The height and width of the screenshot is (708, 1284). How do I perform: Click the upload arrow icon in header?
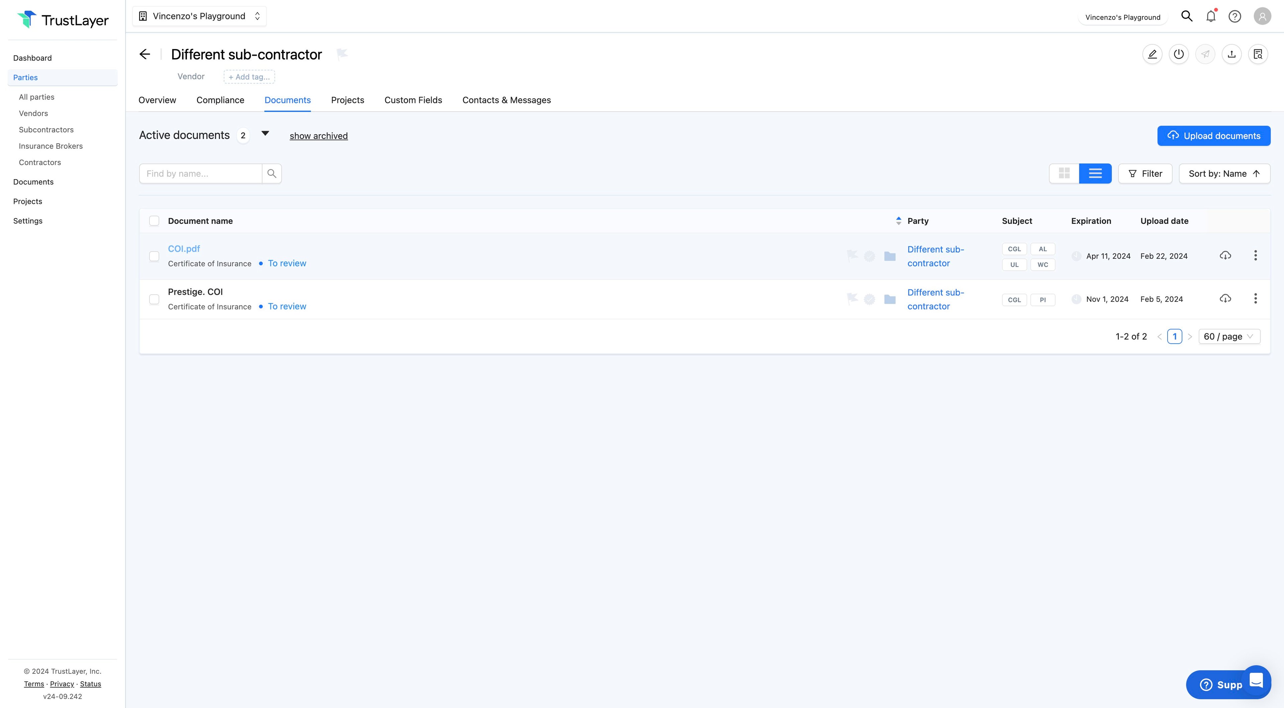point(1231,54)
